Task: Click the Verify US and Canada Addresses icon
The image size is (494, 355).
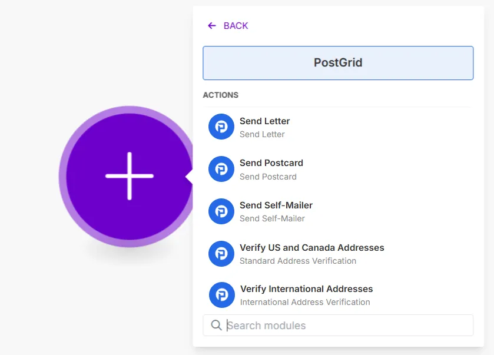Action: pyautogui.click(x=221, y=254)
